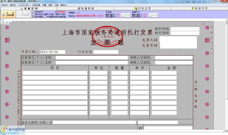Screen dimensions: 228x135
Task: Enable 卡纸器两边向中间收缩 checkbox
Action: click(x=45, y=17)
